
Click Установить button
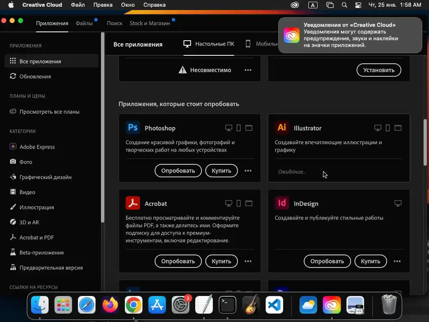(379, 70)
